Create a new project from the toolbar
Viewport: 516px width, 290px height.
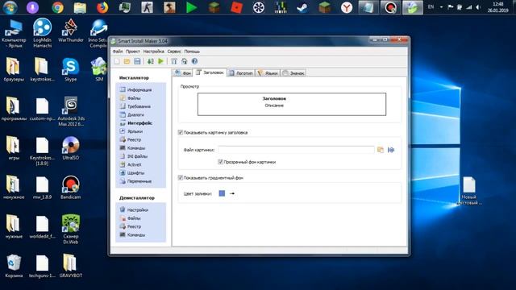(117, 61)
